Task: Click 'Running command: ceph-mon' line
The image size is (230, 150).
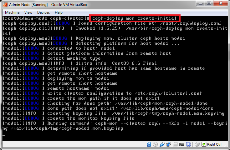Action: point(137,123)
